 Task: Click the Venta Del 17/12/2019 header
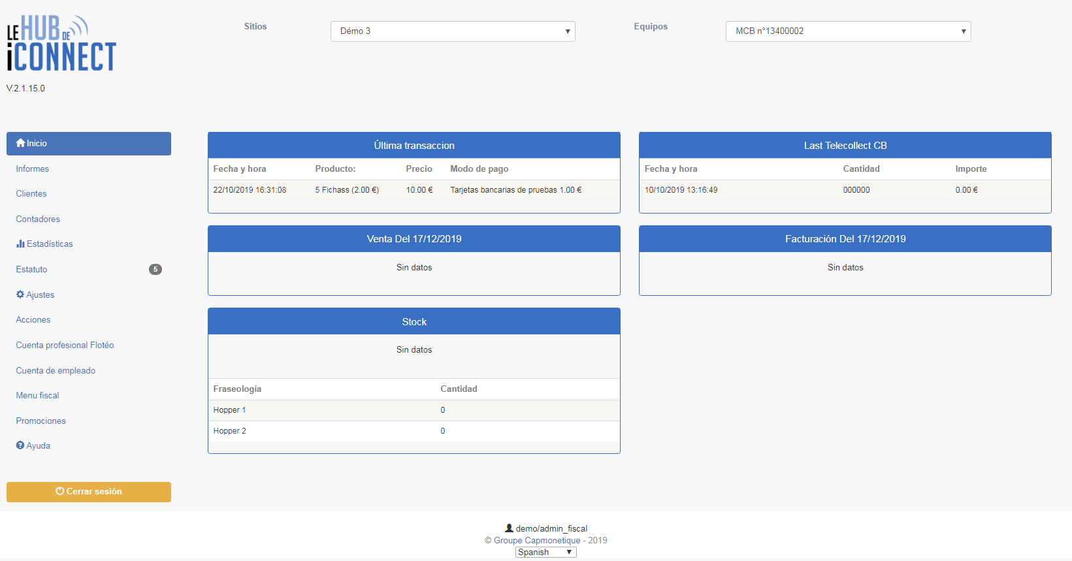point(414,239)
